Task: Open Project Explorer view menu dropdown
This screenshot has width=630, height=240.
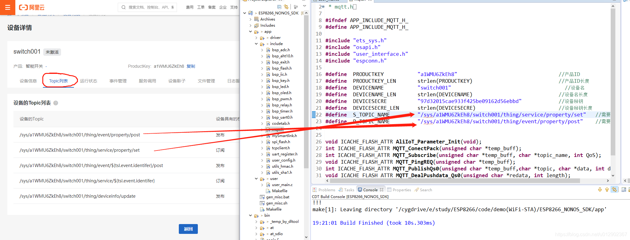Action: point(305,6)
